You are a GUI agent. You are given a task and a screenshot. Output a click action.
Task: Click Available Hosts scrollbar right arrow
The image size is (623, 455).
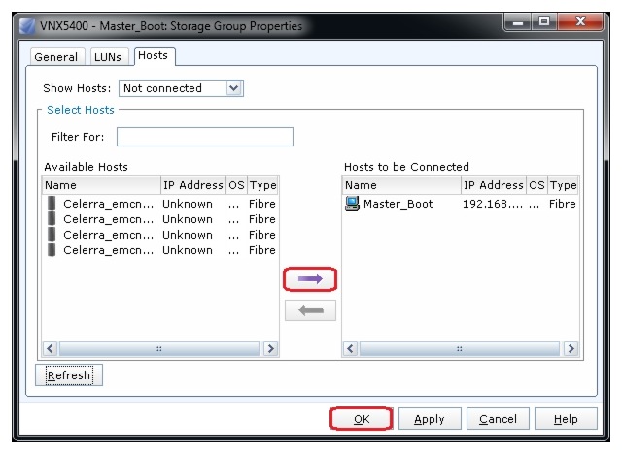point(270,349)
